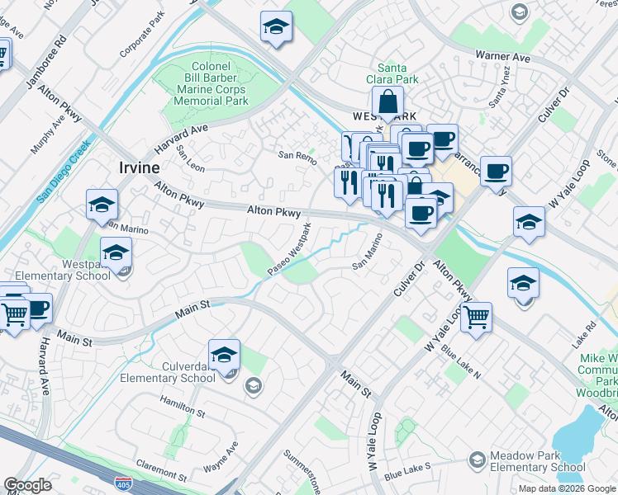
Task: Click the lowest coffee cup marker above Alton Pkwy
Action: coord(421,215)
